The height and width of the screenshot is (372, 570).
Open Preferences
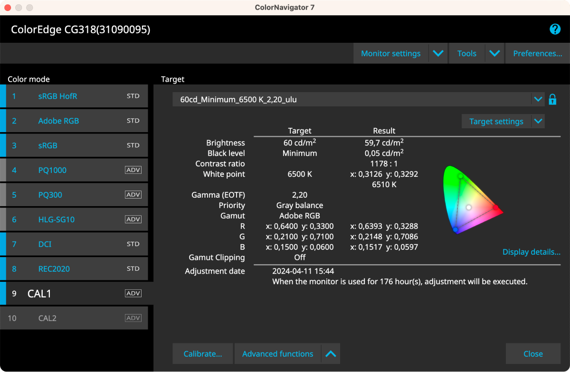[x=537, y=54]
